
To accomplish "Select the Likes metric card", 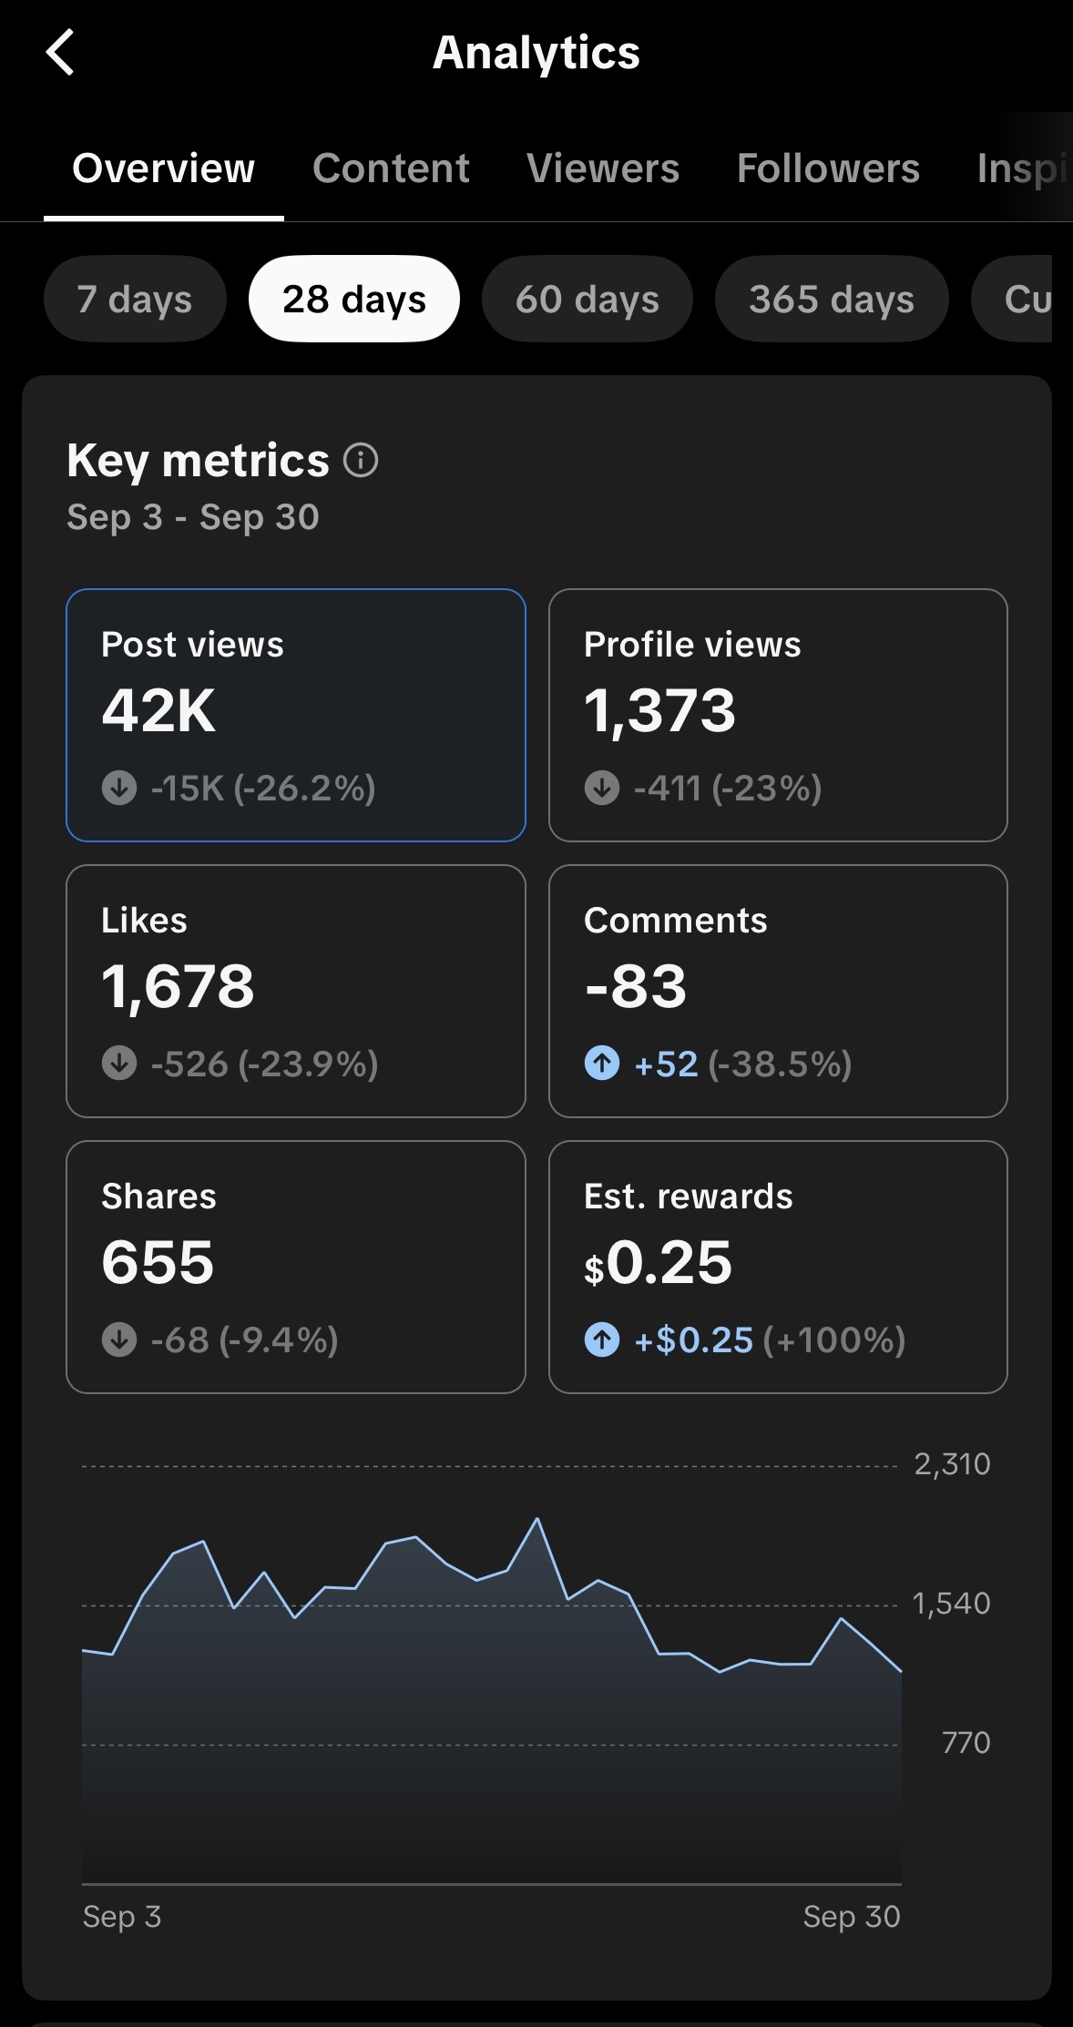I will (x=296, y=991).
